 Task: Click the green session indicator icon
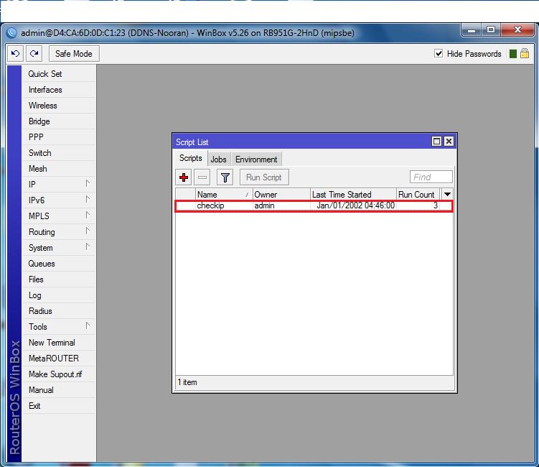click(513, 54)
